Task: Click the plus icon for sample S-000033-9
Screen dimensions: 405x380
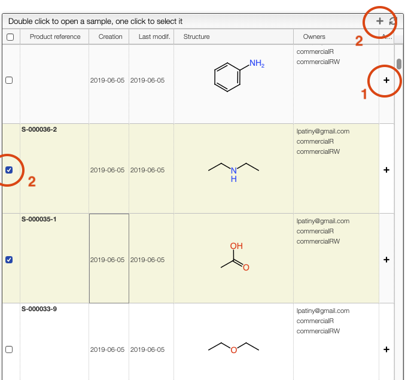Action: pyautogui.click(x=386, y=349)
